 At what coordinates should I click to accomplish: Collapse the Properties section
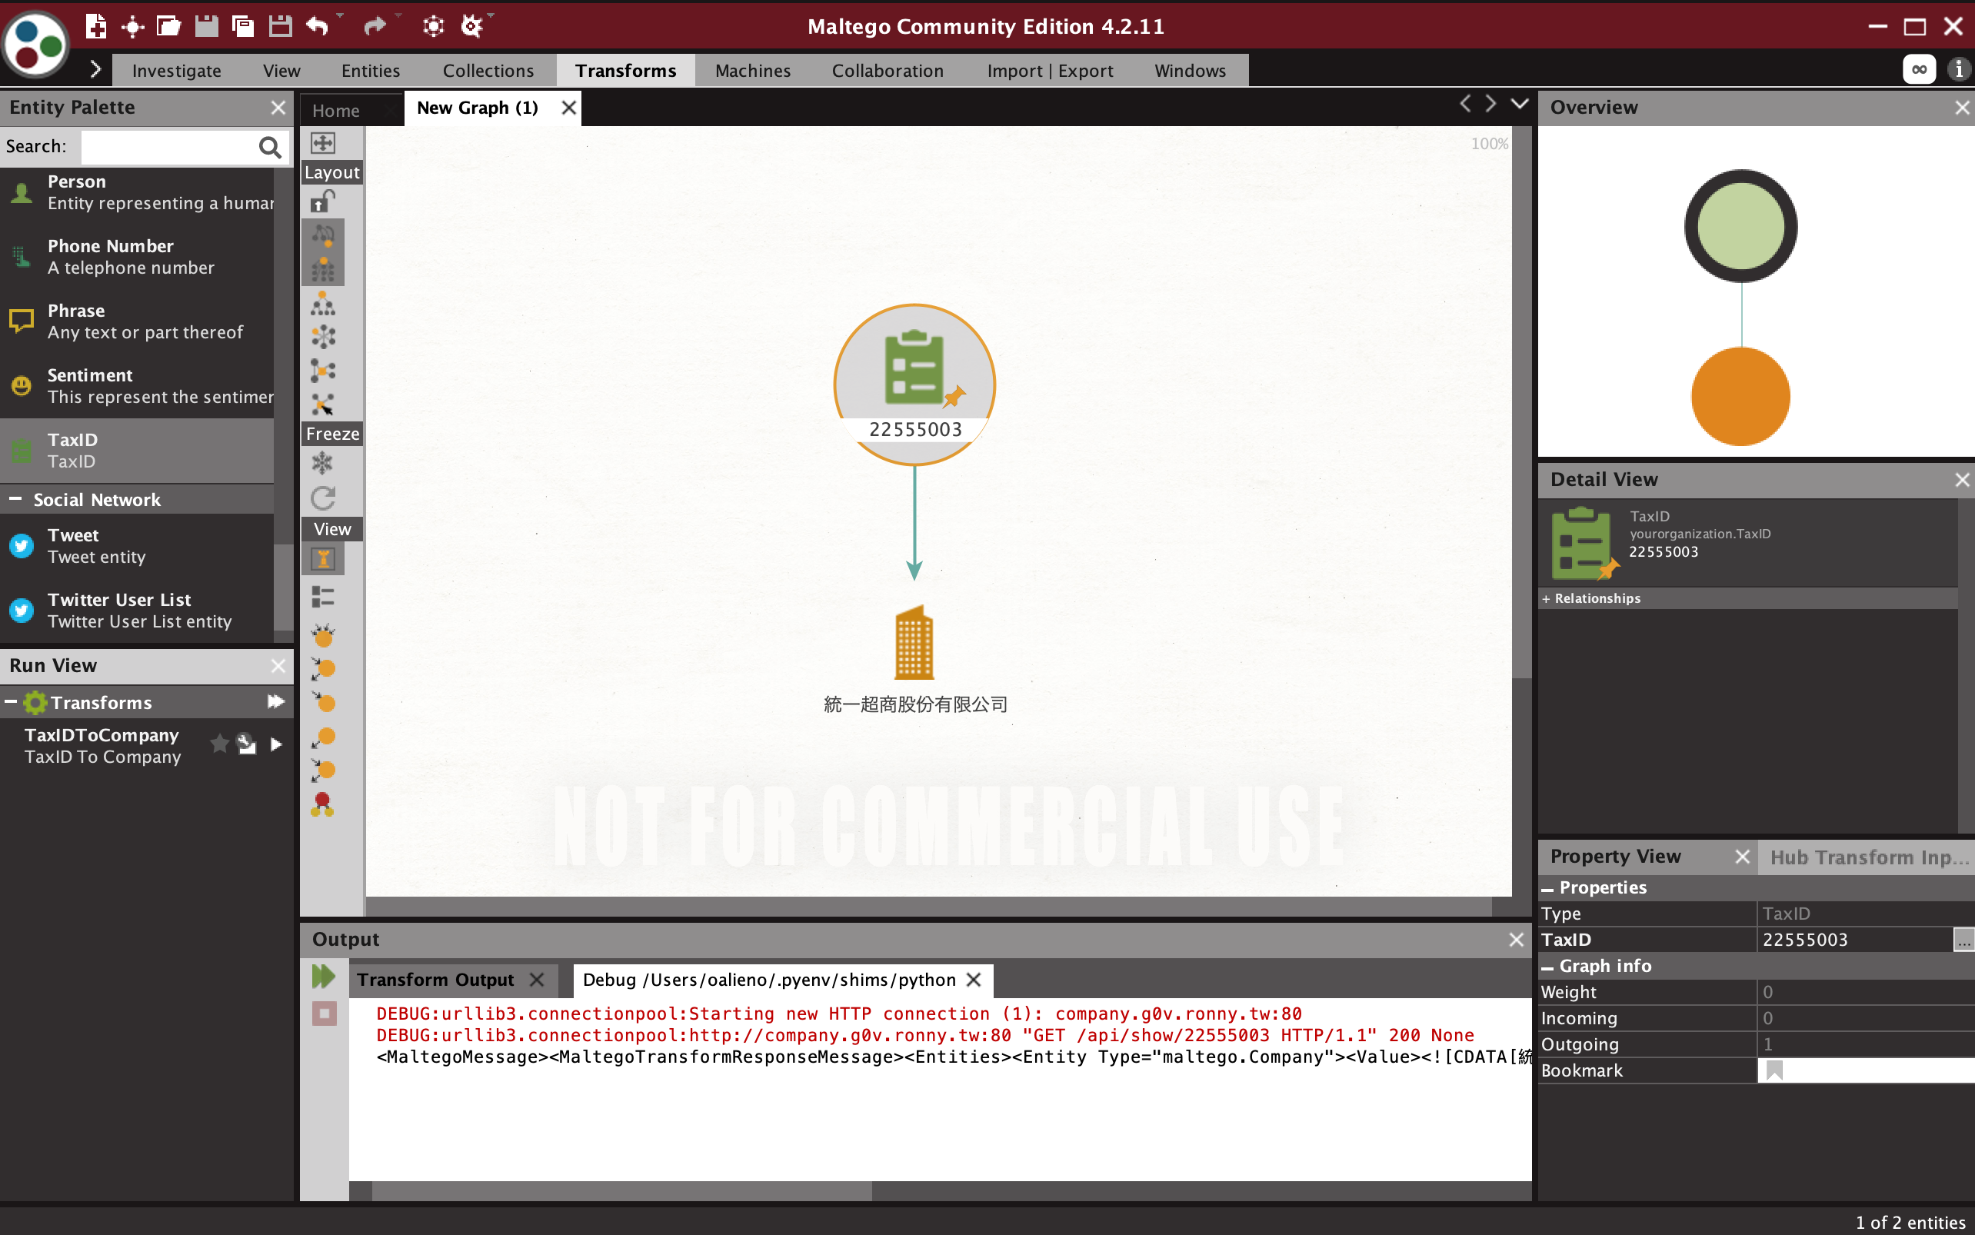click(1547, 889)
